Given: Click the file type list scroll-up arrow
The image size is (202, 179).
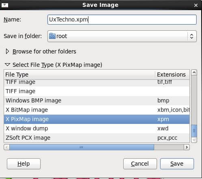Looking at the screenshot, I should click(x=194, y=72).
